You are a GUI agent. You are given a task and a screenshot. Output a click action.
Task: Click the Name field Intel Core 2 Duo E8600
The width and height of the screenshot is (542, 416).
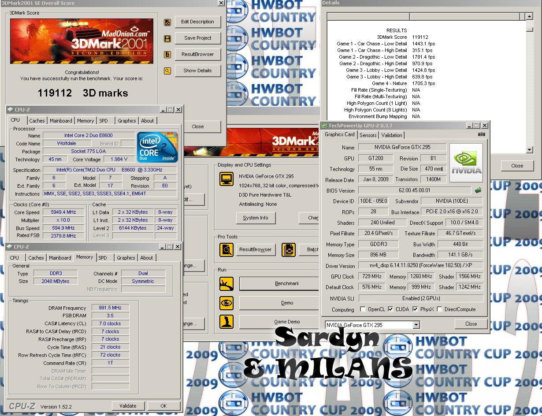89,136
